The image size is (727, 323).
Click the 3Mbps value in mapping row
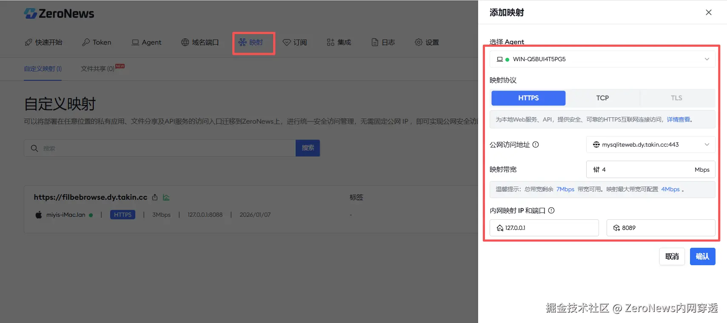(x=161, y=215)
